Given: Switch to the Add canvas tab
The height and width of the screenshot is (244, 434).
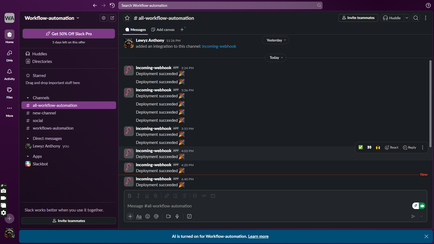Looking at the screenshot, I should 163,30.
